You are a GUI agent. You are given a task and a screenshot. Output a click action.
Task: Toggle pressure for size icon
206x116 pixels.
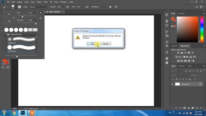click(x=116, y=7)
